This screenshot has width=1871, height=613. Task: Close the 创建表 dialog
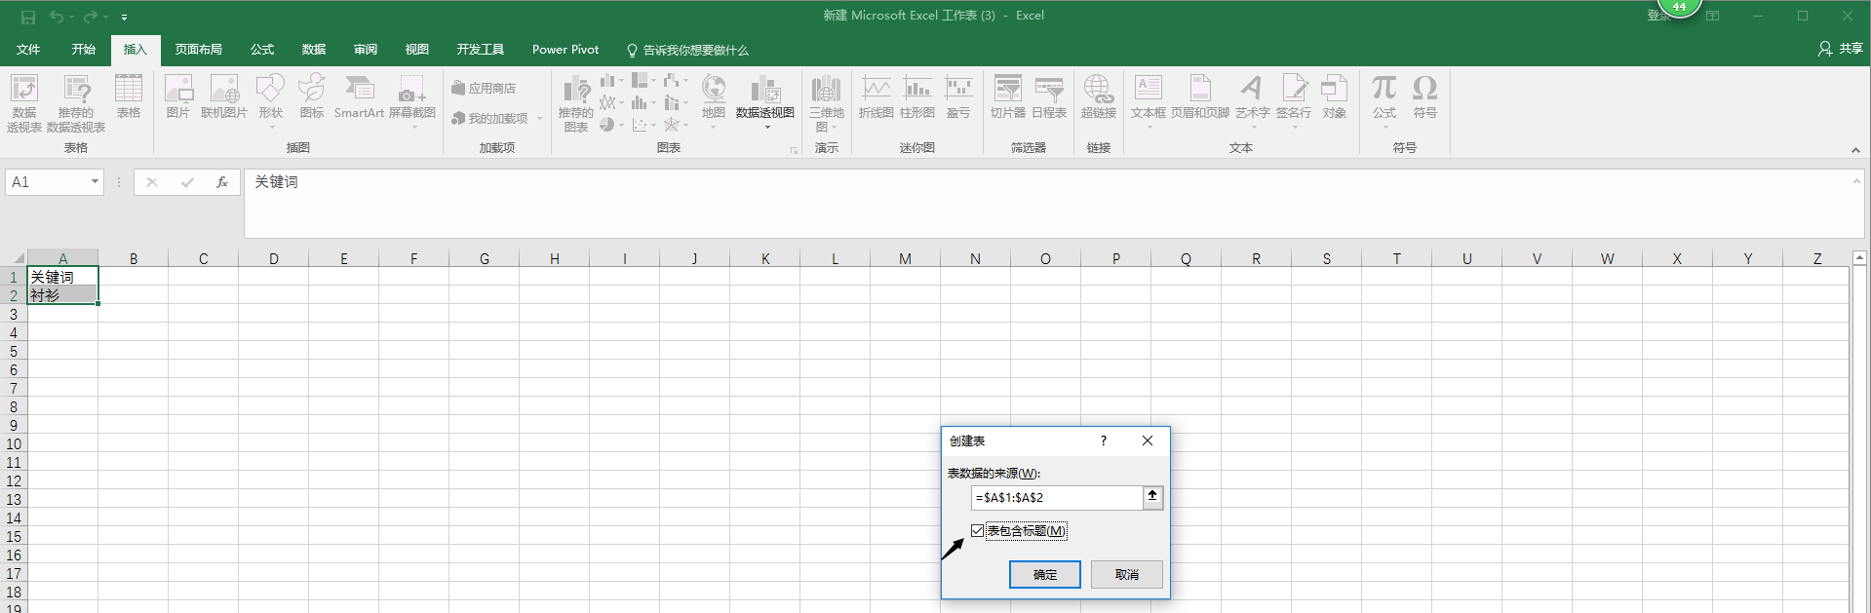(x=1148, y=441)
